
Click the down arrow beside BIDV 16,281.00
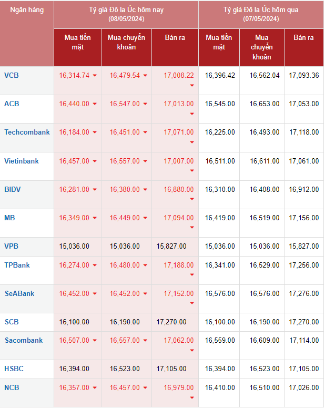click(x=95, y=190)
